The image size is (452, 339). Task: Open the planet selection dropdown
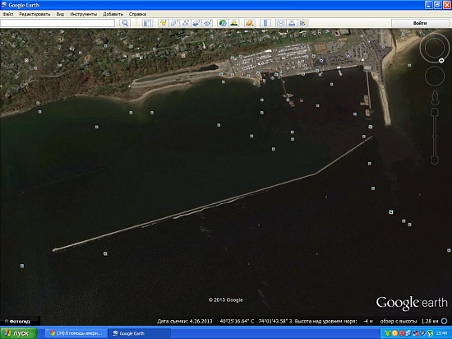click(250, 23)
